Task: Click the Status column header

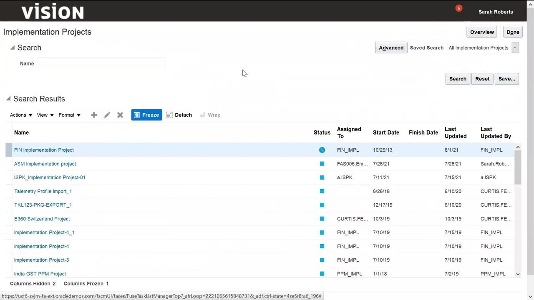Action: click(x=322, y=132)
